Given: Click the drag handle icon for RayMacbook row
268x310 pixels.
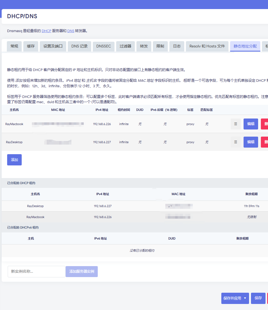Looking at the screenshot, I should [x=236, y=124].
